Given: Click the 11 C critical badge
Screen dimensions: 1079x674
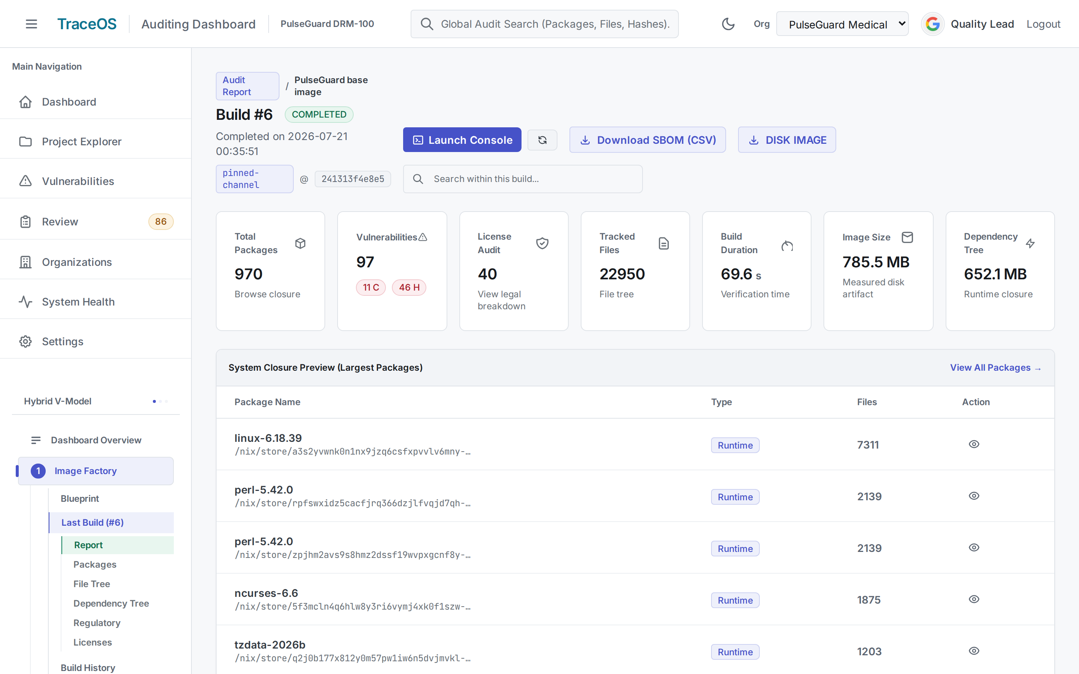Looking at the screenshot, I should (x=371, y=288).
